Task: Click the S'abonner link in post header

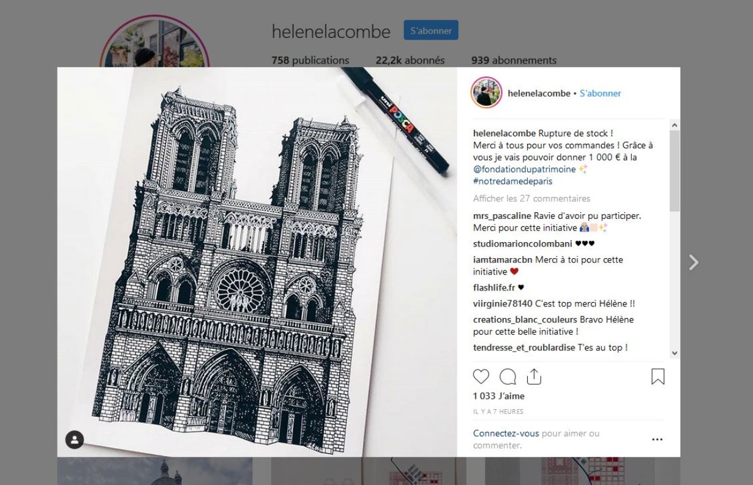Action: click(601, 94)
